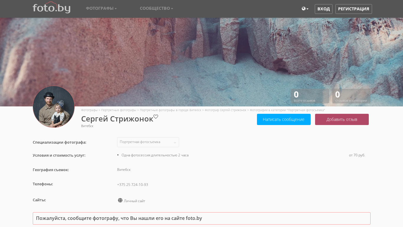
Task: Click the globe icon beside Личный сайт
Action: 120,200
